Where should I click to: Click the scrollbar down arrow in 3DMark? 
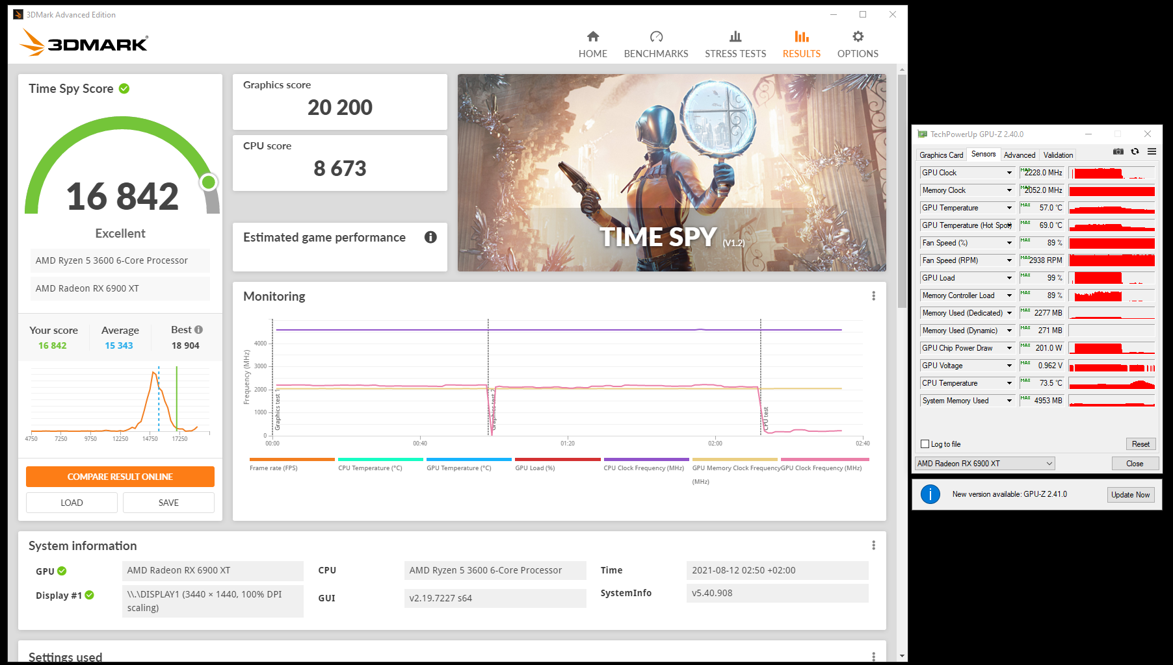pos(902,656)
